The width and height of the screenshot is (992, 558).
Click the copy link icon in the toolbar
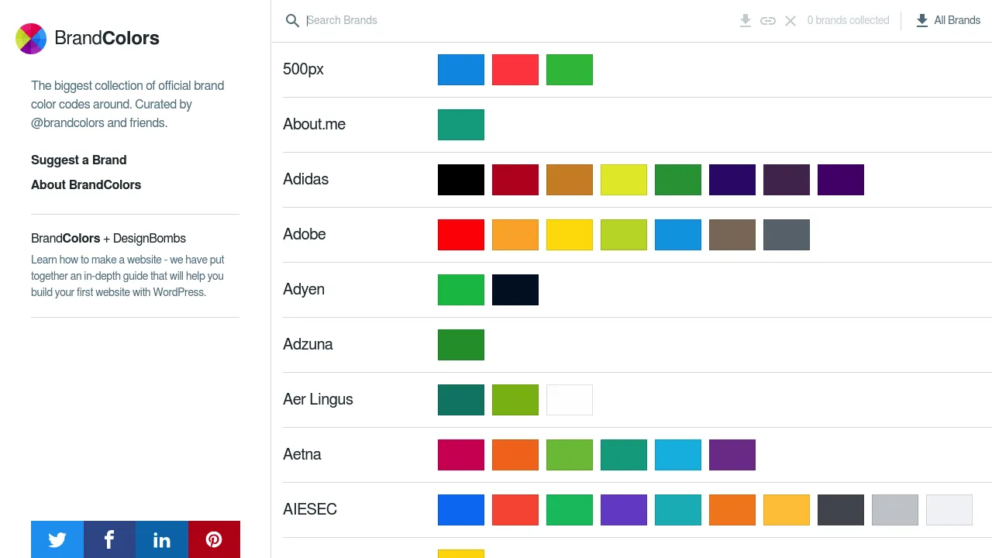768,20
